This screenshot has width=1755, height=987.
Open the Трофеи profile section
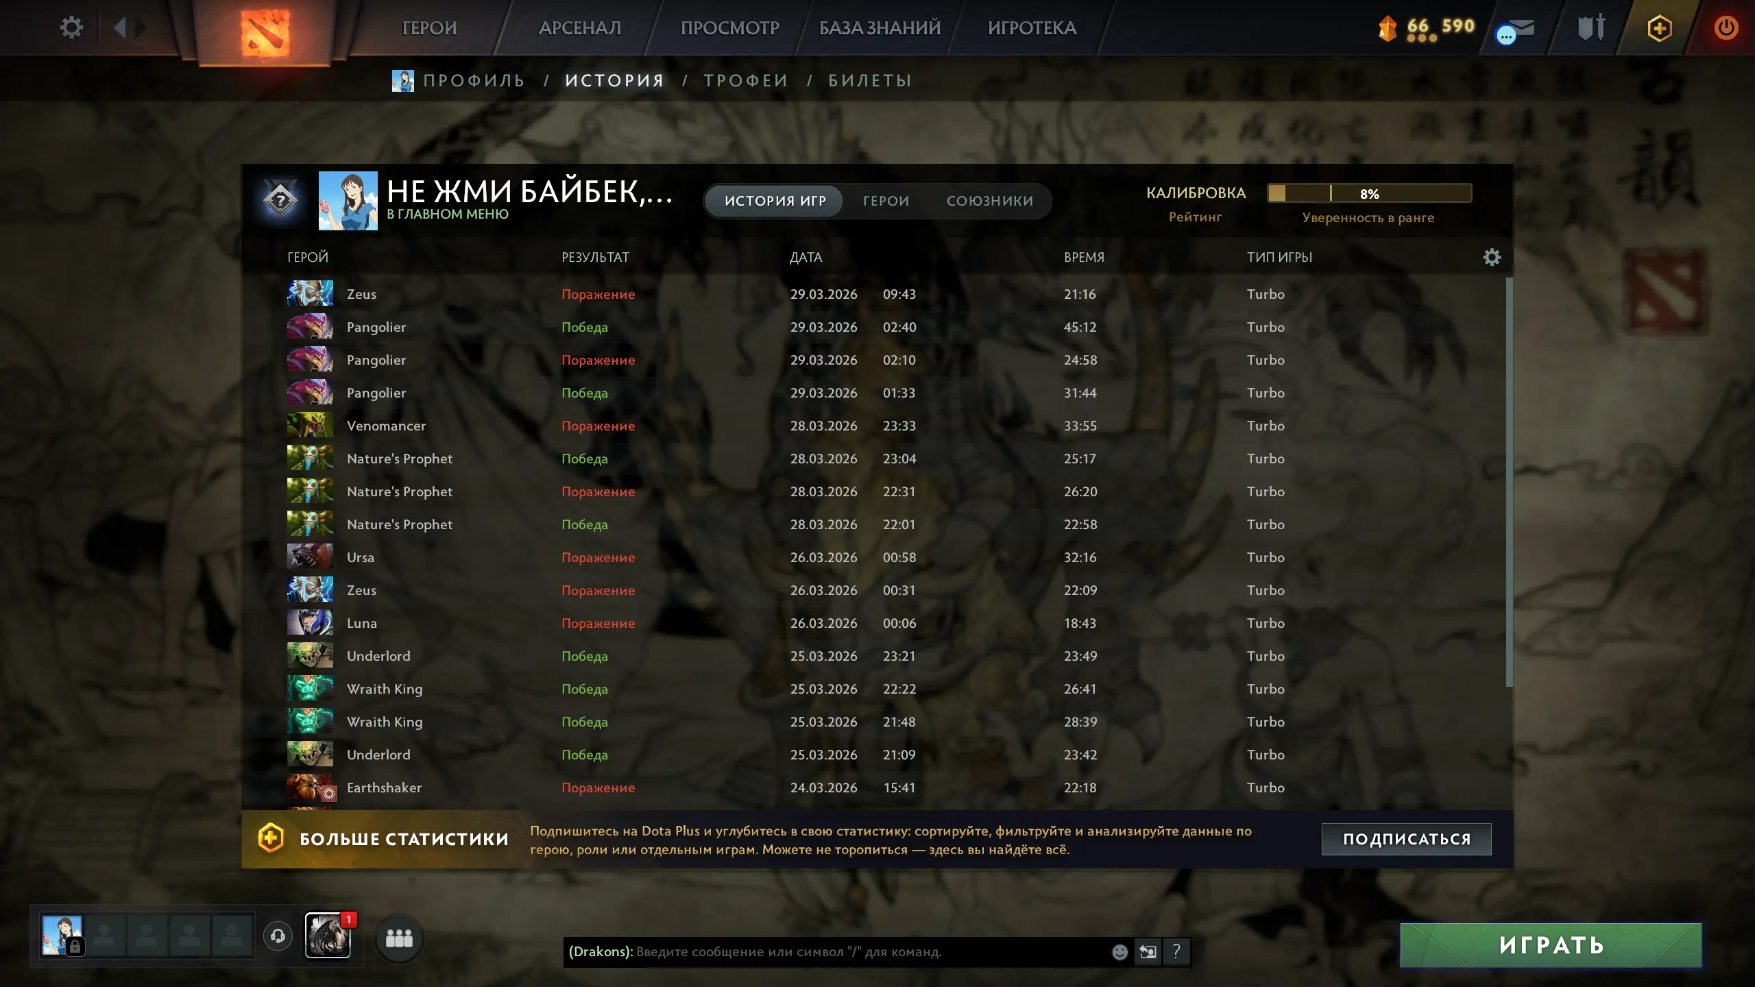[x=746, y=80]
